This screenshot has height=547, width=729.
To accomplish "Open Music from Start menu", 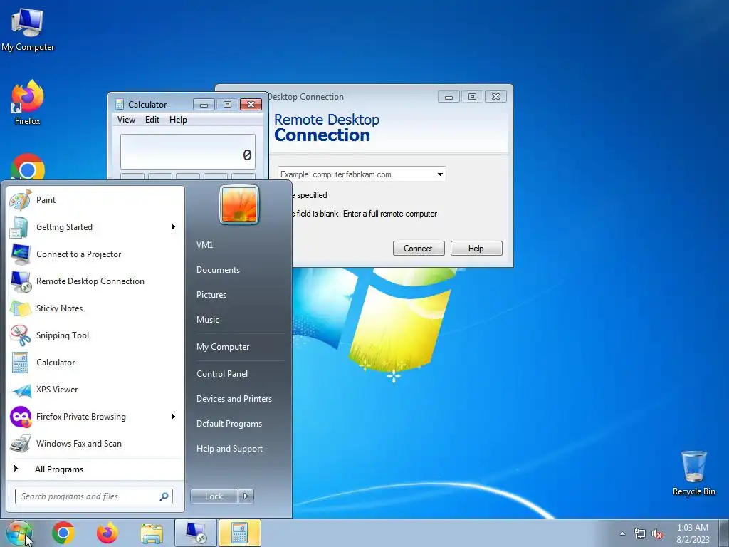I will tap(207, 320).
